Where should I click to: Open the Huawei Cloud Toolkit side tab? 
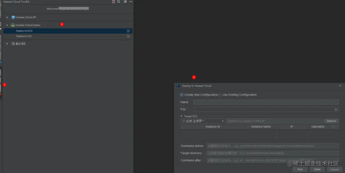click(x=1, y=83)
